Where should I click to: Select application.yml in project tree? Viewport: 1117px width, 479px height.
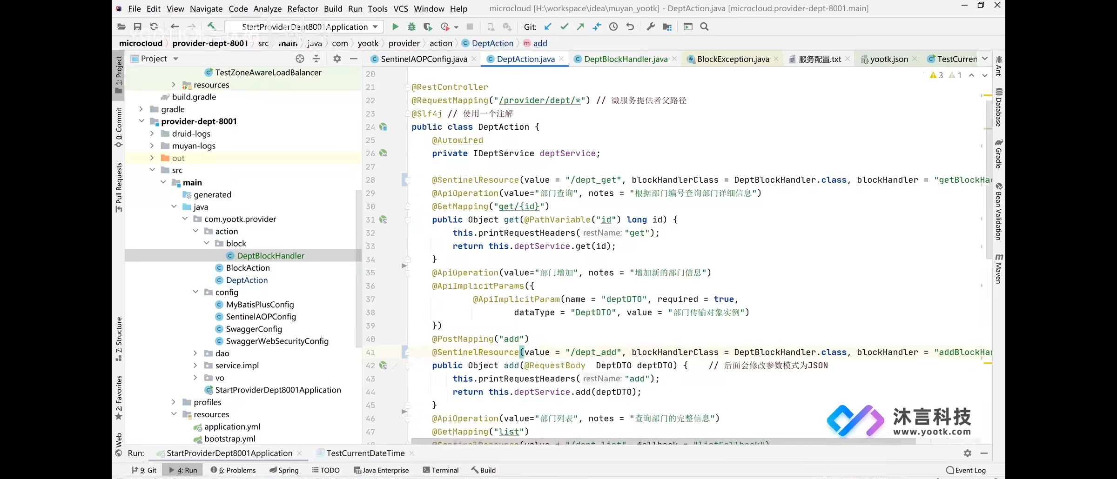(232, 426)
